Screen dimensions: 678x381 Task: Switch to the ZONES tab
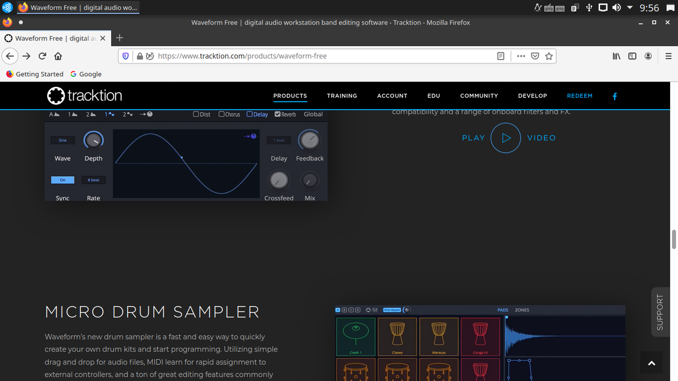522,310
